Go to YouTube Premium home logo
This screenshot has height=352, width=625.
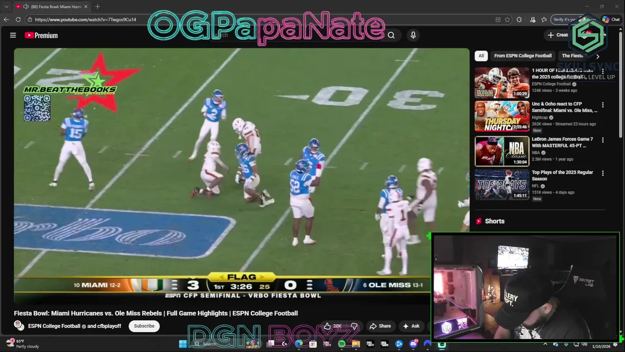click(41, 35)
